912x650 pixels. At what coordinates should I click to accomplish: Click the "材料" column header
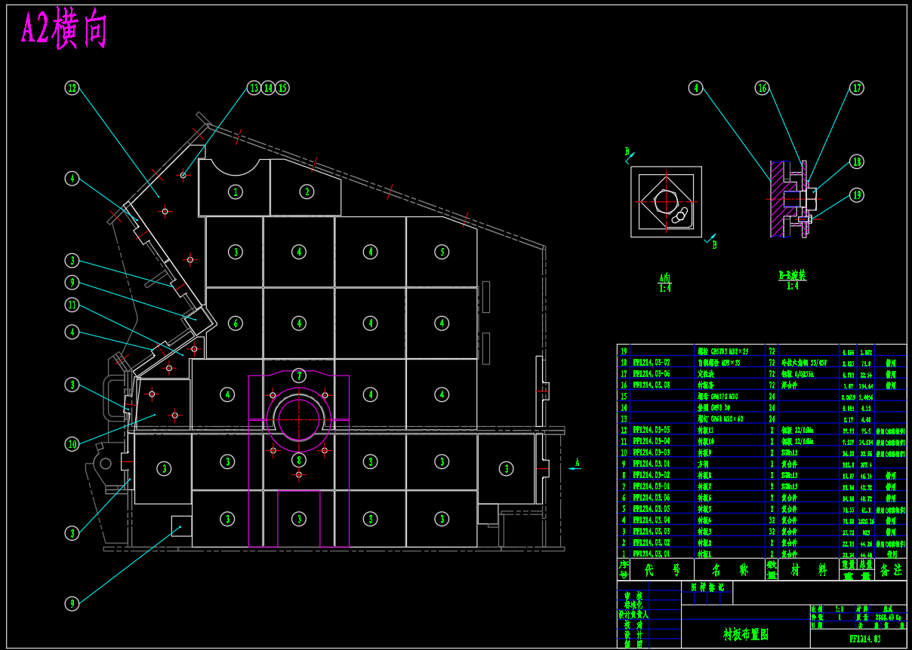coord(809,569)
